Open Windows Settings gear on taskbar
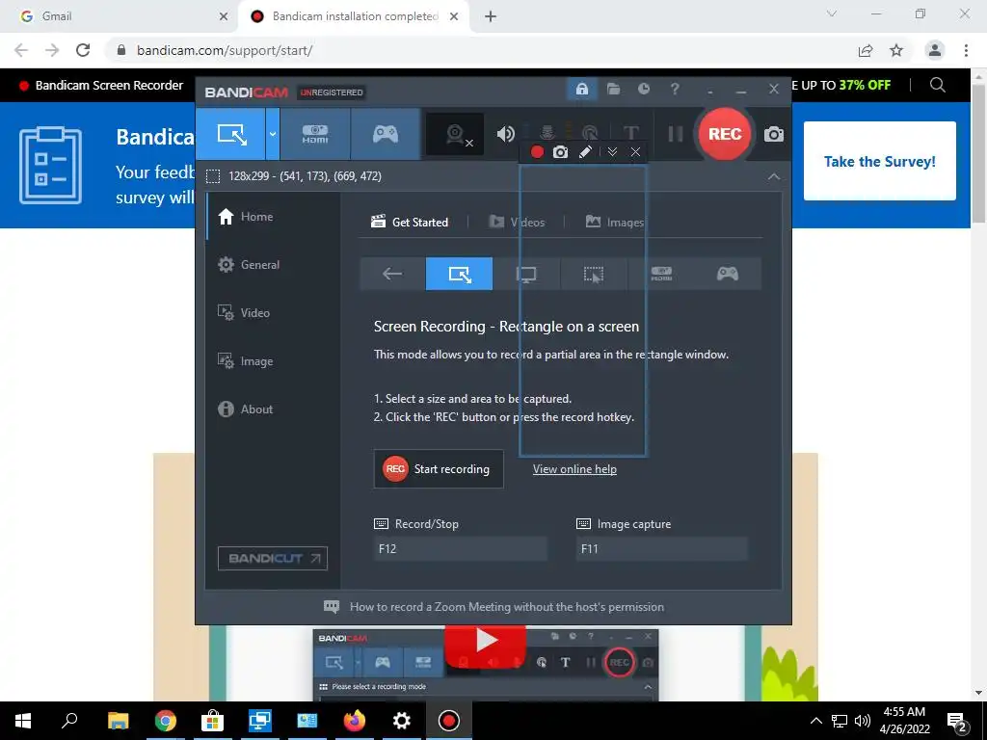 click(x=402, y=721)
